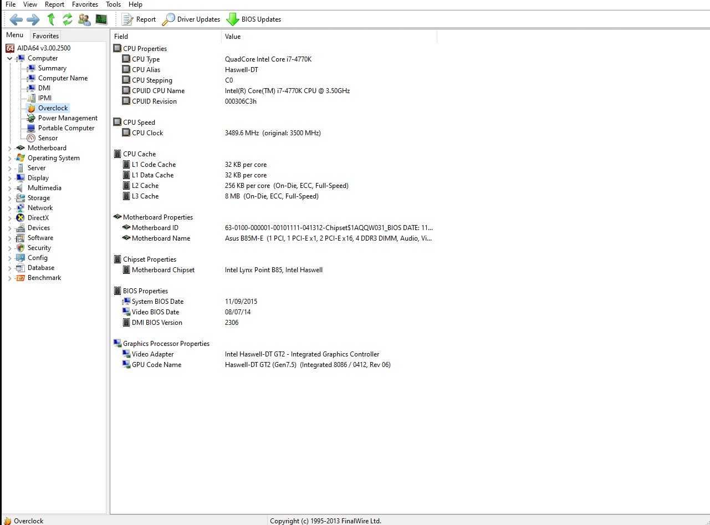Image resolution: width=710 pixels, height=525 pixels.
Task: Expand the Network tree node
Action: [9, 208]
